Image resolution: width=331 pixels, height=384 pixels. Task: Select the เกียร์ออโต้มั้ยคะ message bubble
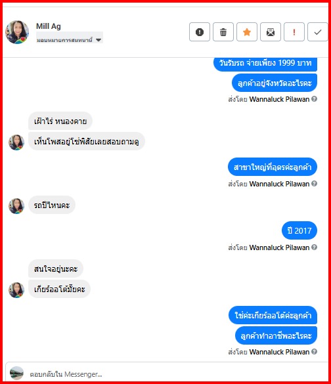(60, 289)
